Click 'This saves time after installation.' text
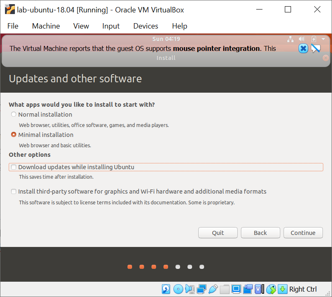 tap(56, 177)
